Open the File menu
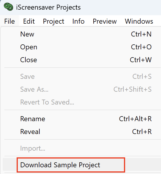The image size is (161, 174). click(9, 21)
